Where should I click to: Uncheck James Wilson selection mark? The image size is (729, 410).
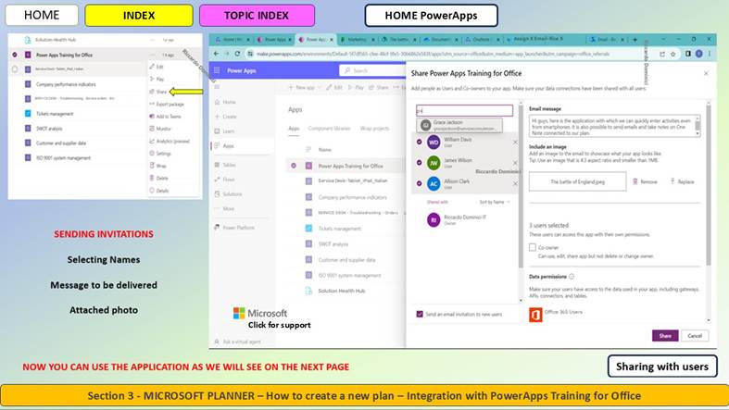[x=420, y=163]
